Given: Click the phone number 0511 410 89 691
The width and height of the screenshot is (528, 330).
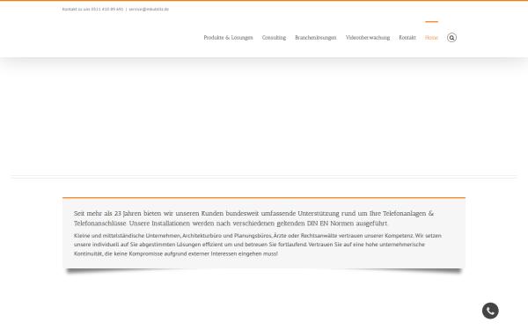Looking at the screenshot, I should [x=107, y=9].
